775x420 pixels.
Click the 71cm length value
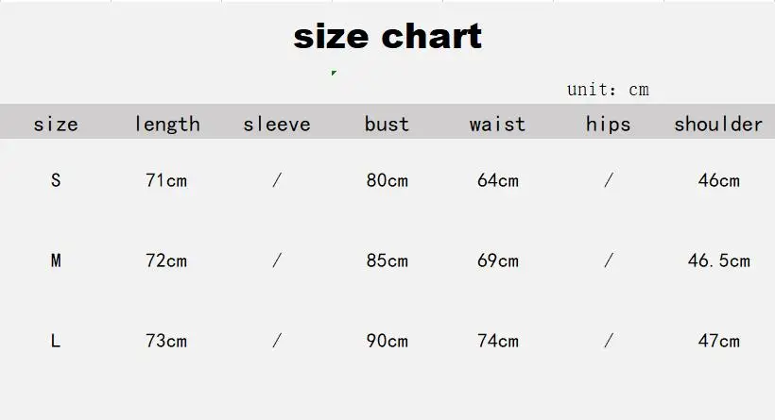point(166,179)
